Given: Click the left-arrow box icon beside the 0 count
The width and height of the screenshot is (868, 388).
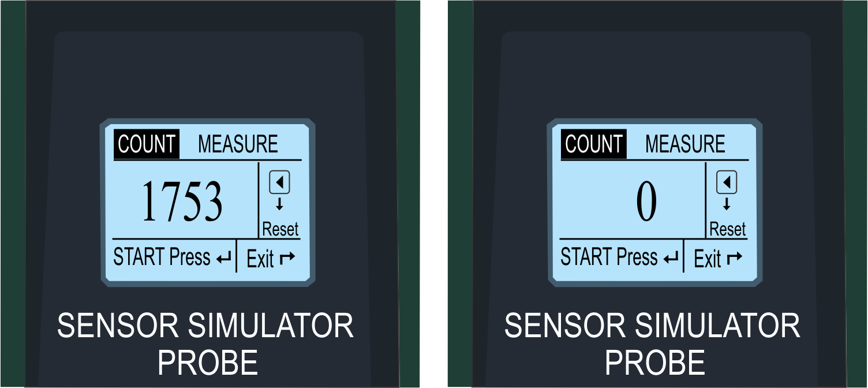Looking at the screenshot, I should pos(727,183).
